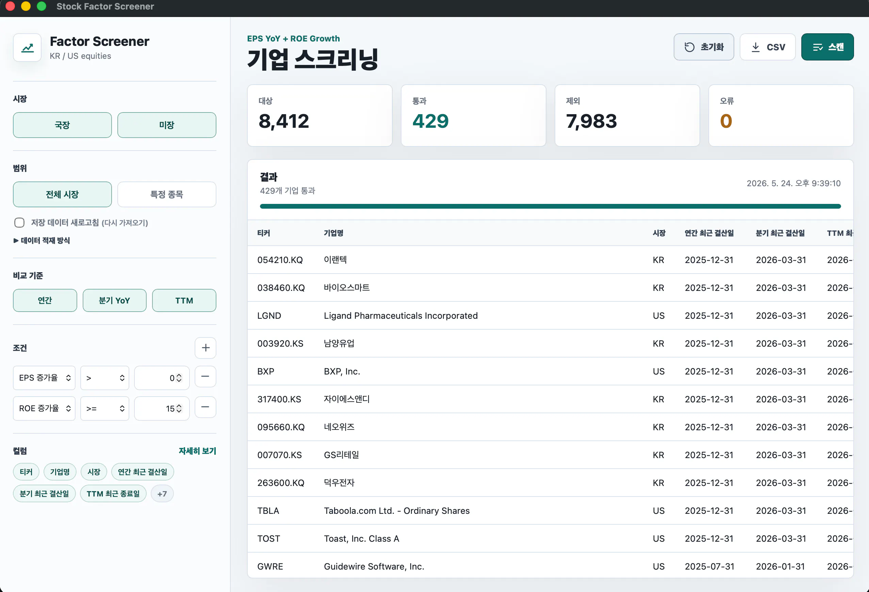Toggle the 시장 column chip
Screen dimensions: 869x592
[94, 472]
